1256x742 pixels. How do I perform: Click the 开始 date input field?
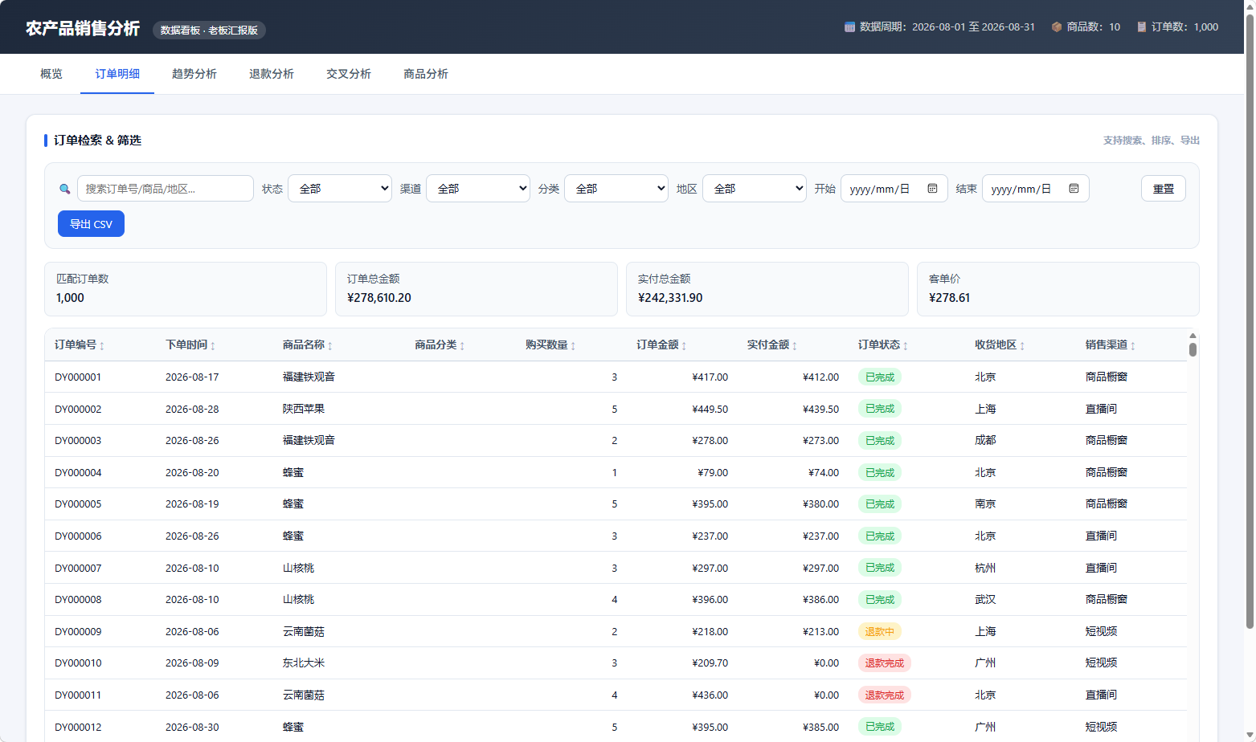(894, 189)
